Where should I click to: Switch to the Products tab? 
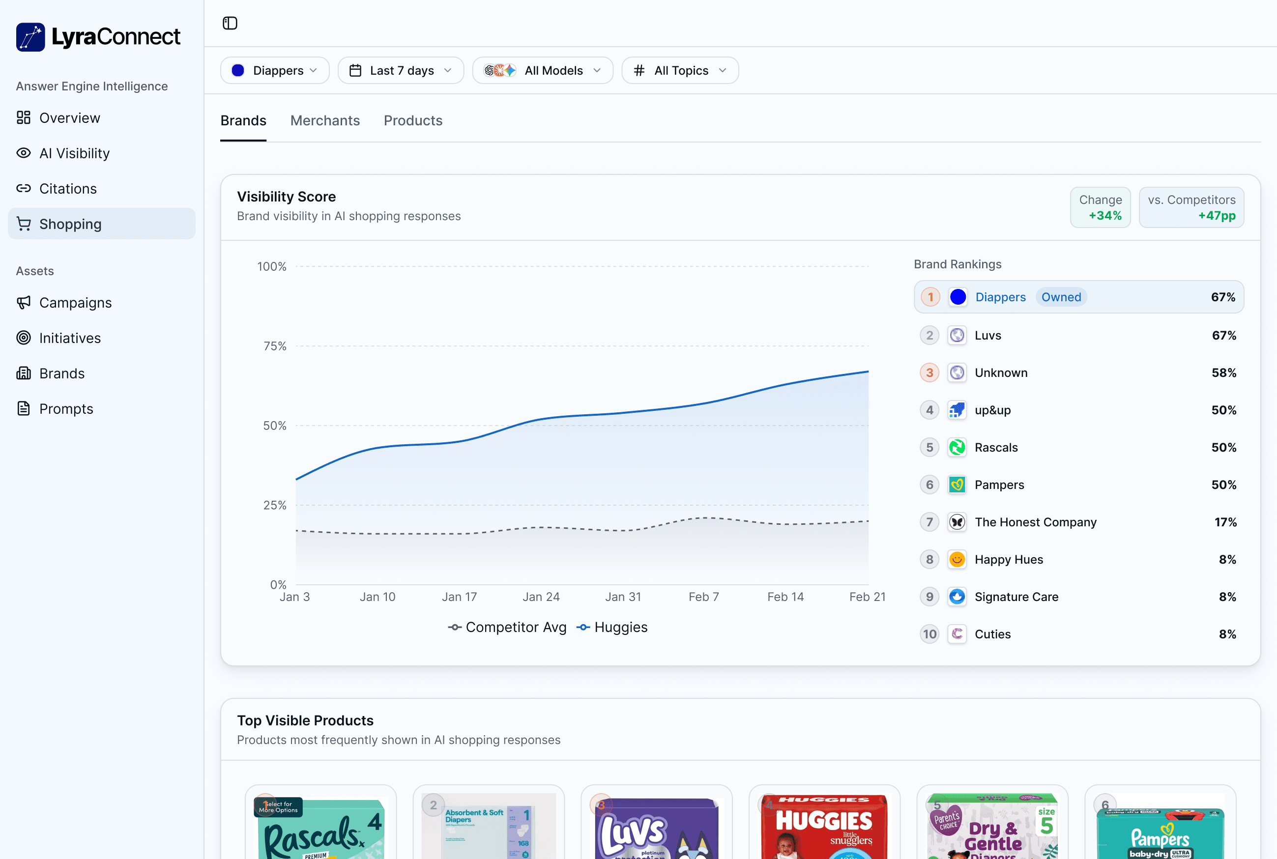point(413,120)
